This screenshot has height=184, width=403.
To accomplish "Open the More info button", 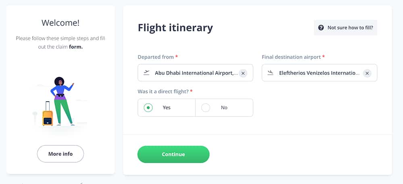I will tap(60, 154).
